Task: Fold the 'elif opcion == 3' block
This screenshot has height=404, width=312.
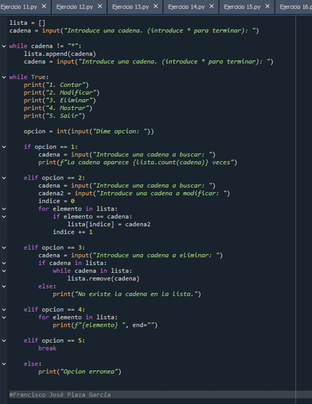Action: tap(4, 247)
